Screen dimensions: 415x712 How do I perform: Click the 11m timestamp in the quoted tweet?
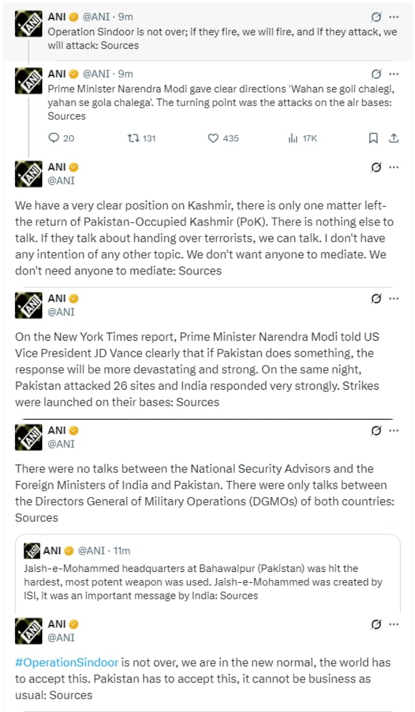point(122,551)
